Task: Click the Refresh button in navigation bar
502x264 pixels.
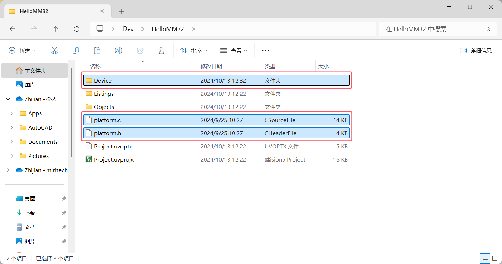Action: pos(77,29)
